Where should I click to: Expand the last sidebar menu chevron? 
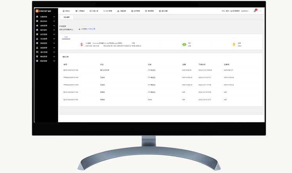(x=54, y=61)
